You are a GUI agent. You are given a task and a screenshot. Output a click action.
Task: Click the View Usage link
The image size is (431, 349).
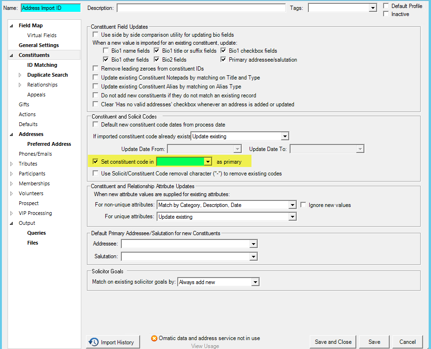click(205, 346)
